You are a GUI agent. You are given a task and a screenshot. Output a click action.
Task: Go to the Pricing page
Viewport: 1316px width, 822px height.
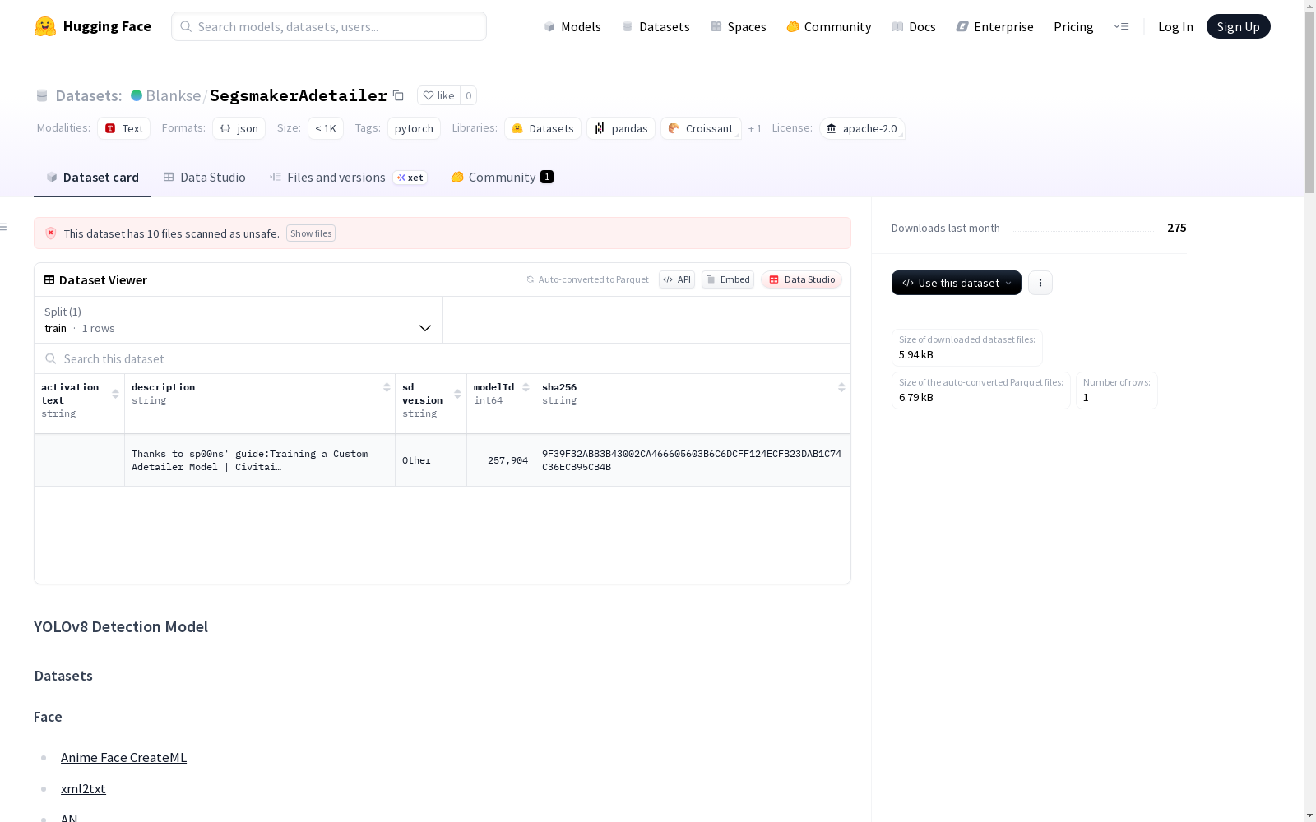(1073, 26)
